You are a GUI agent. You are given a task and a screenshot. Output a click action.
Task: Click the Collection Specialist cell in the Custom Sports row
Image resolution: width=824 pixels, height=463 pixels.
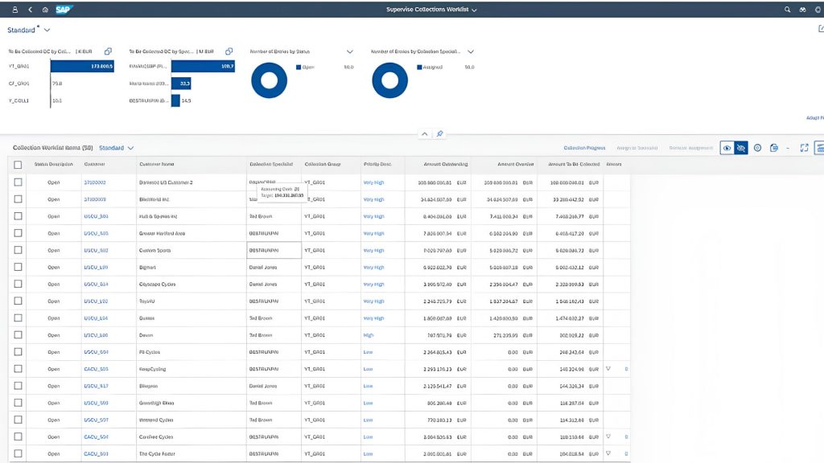pos(274,251)
